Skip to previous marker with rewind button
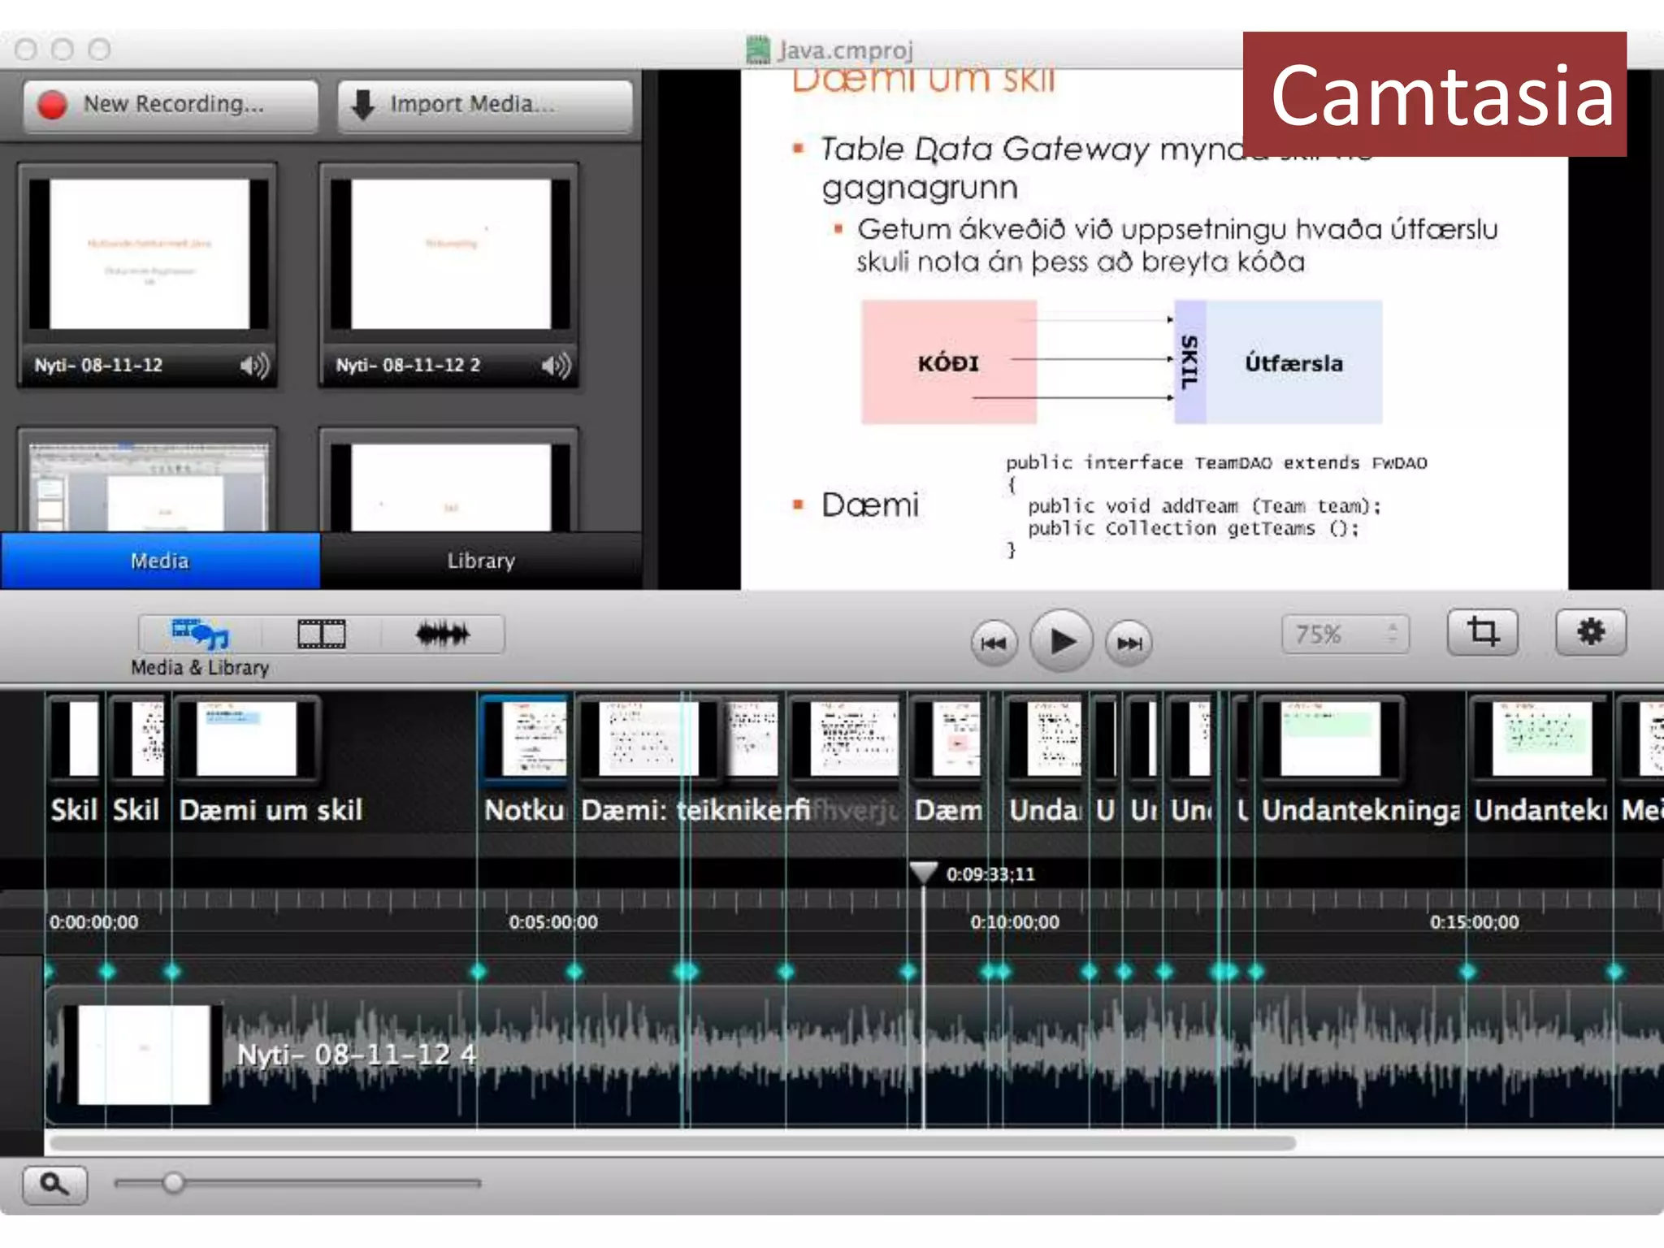The image size is (1664, 1248). [x=994, y=643]
